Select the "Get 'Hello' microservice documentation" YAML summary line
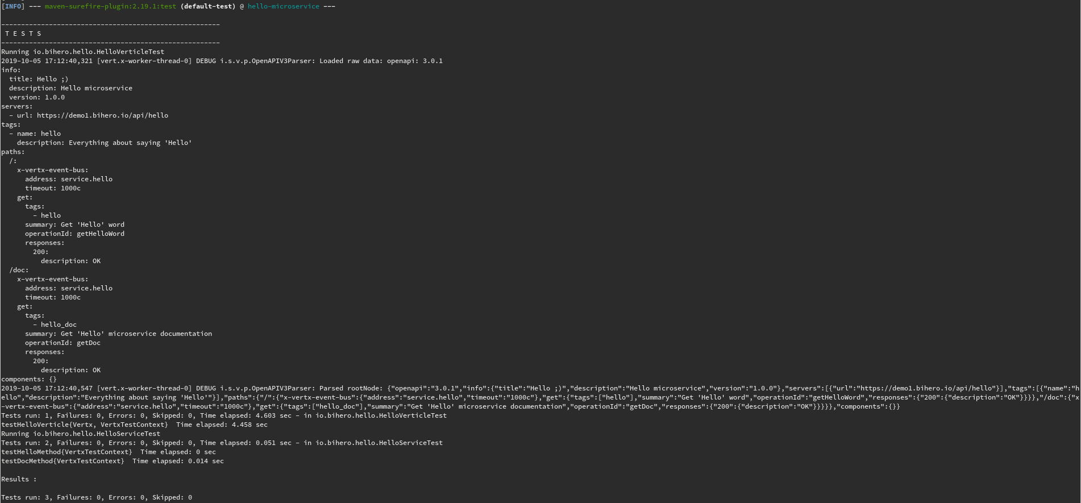 coord(118,334)
